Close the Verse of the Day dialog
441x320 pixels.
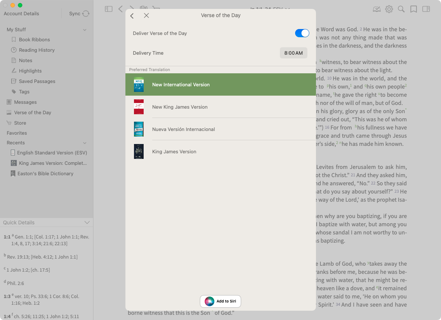146,16
